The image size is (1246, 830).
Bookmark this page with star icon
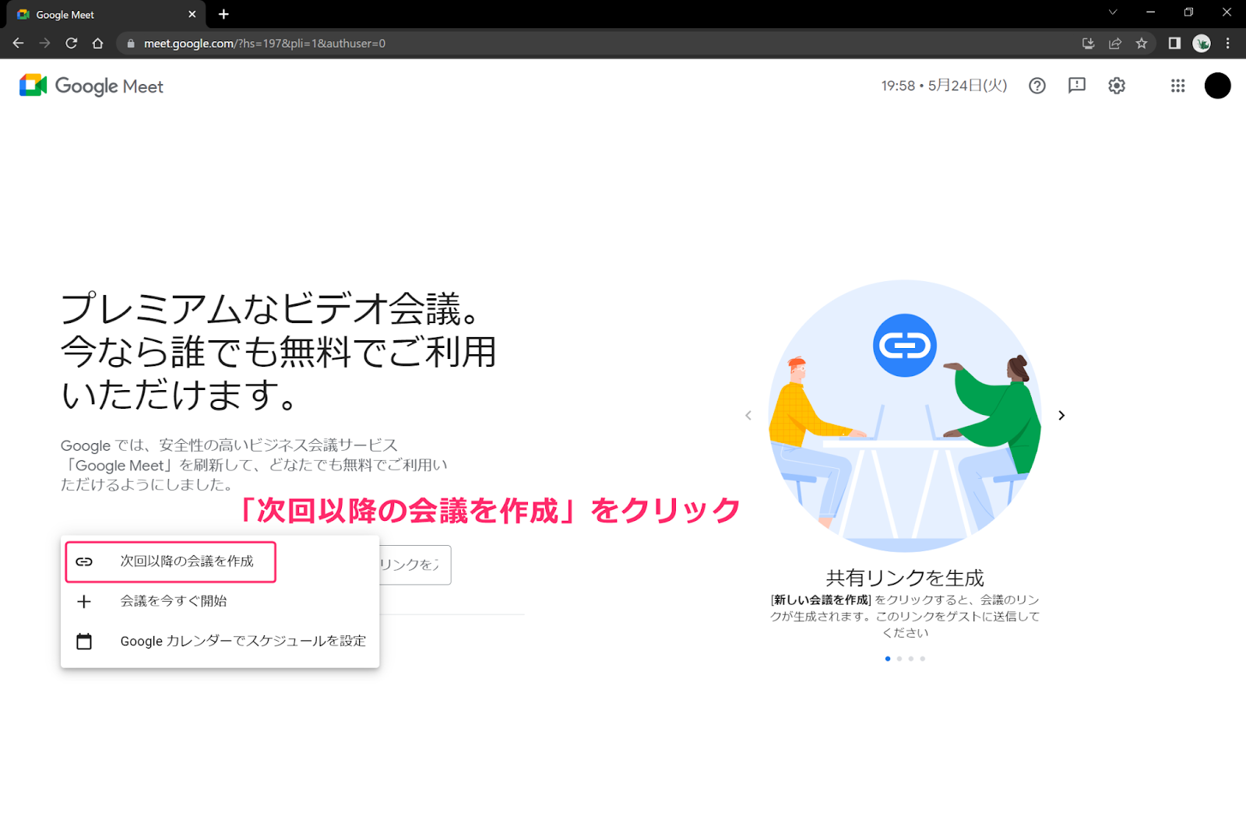1142,44
